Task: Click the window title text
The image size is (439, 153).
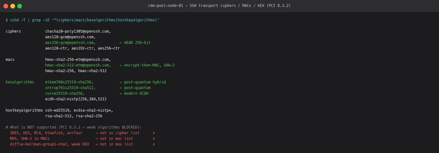Action: tap(219, 6)
